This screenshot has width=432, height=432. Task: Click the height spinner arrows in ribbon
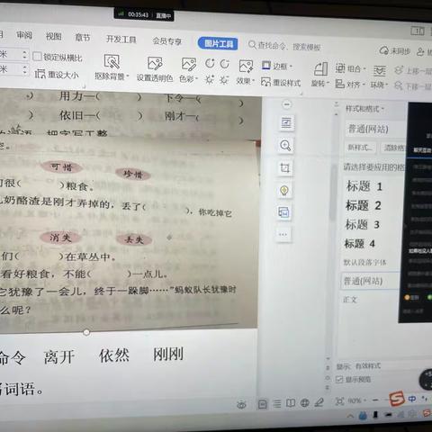(24, 54)
